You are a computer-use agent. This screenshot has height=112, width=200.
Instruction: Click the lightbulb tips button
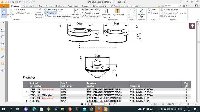click(x=192, y=26)
